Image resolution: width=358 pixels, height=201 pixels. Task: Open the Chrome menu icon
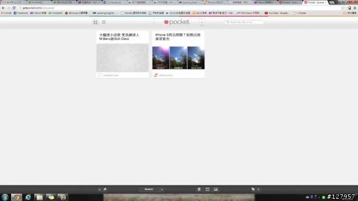pos(355,8)
